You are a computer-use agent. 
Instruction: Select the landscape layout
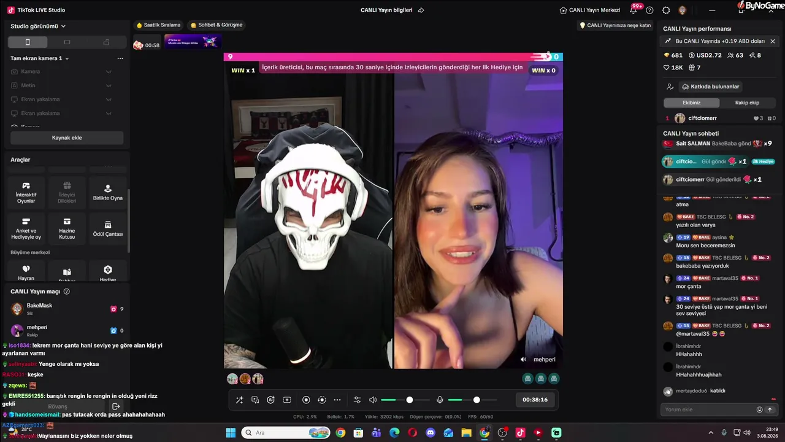[67, 42]
